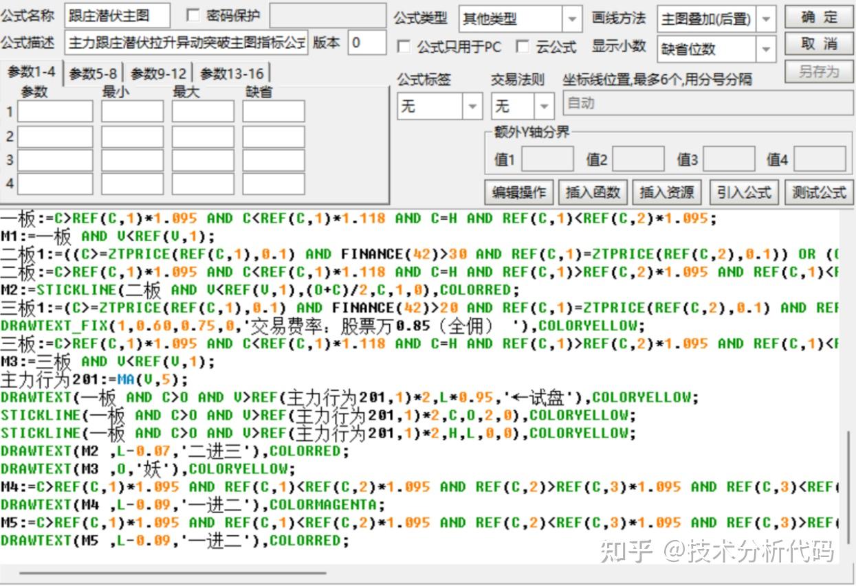This screenshot has height=586, width=856.
Task: Click the 值1 input field
Action: [547, 159]
